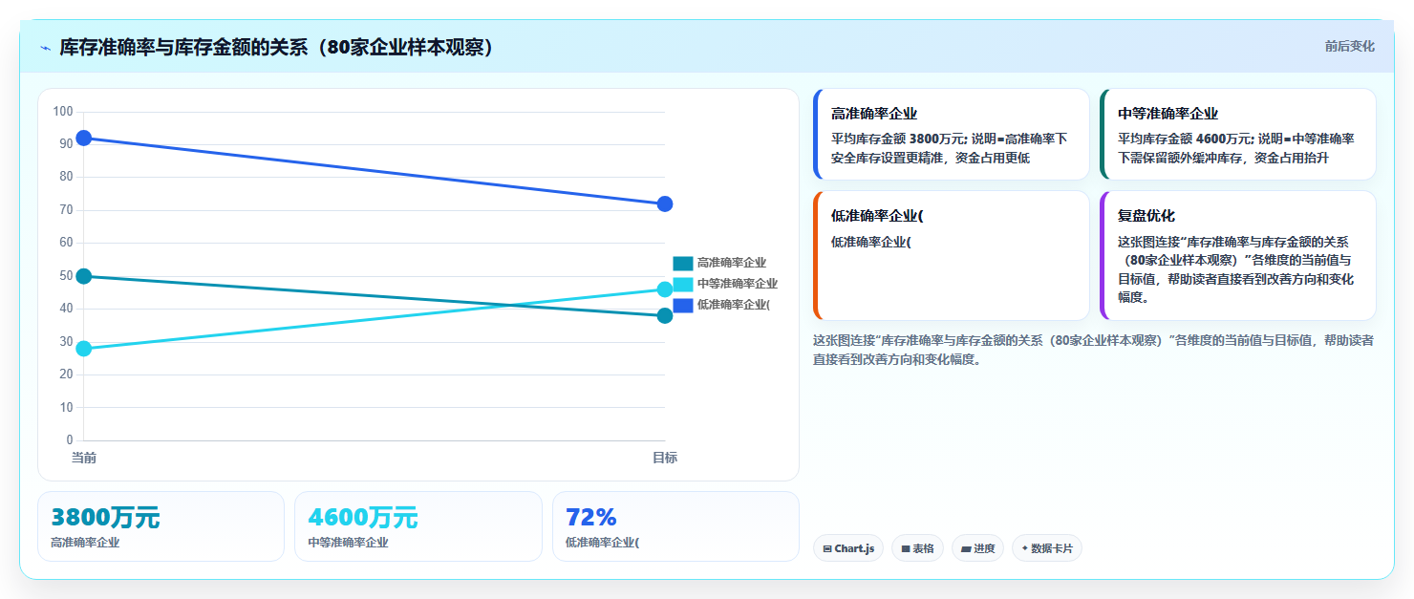Select the Chart.js tag
Viewport: 1414px width, 599px height.
848,548
